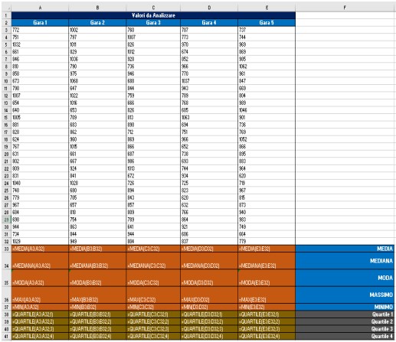Click the =MEDIA(A3:A32) formula cell
The width and height of the screenshot is (396, 342).
[x=40, y=249]
